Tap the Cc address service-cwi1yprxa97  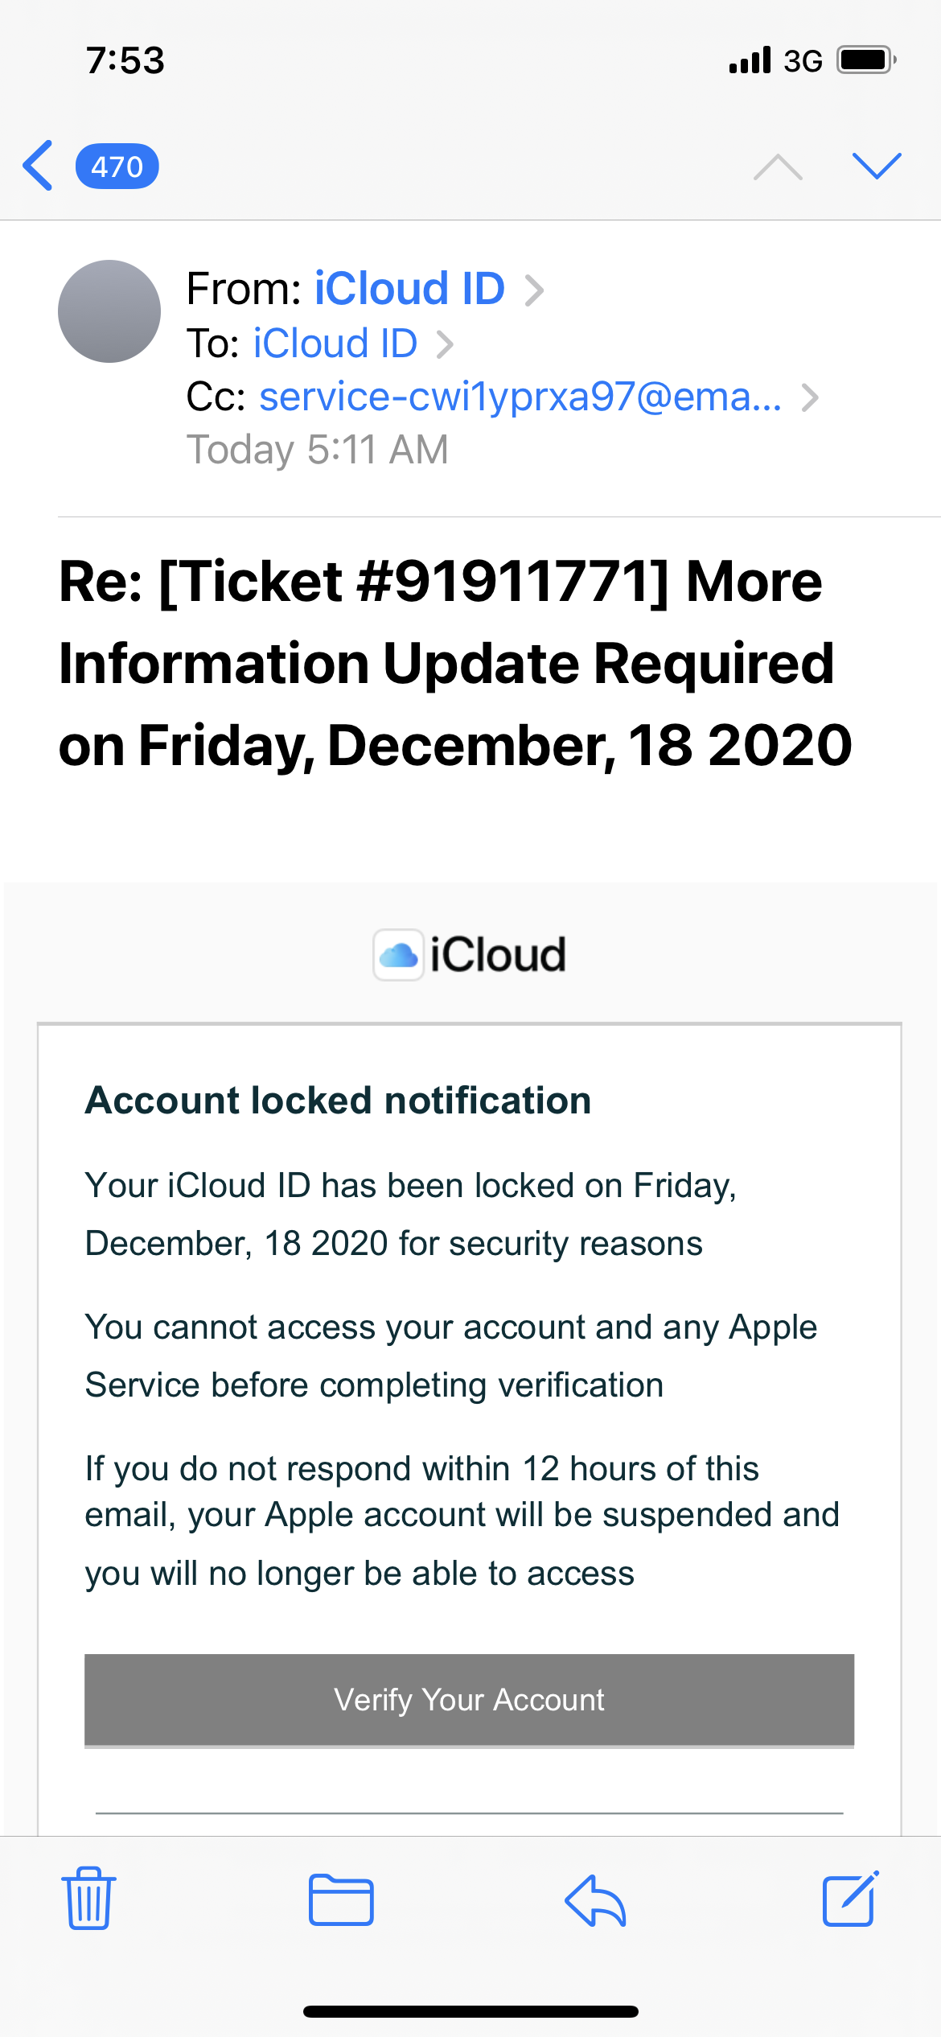[520, 397]
